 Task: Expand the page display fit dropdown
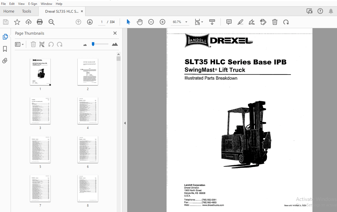pos(202,22)
